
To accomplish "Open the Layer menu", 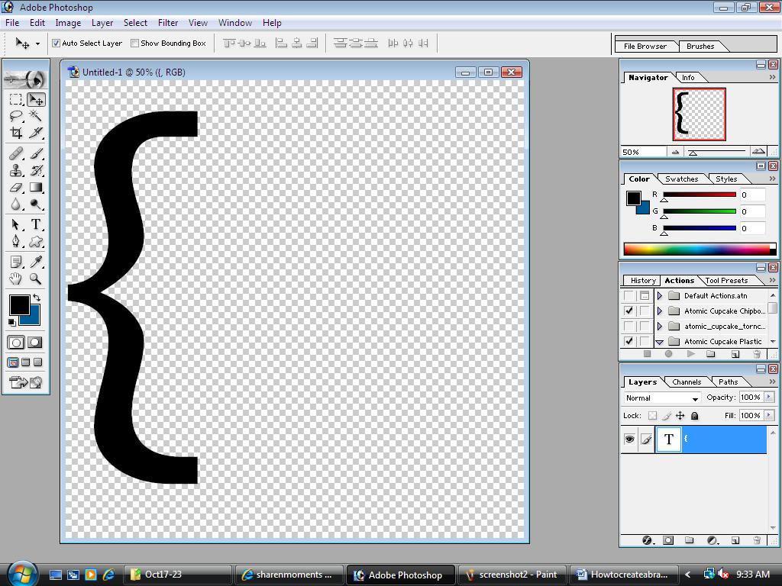I will [102, 23].
